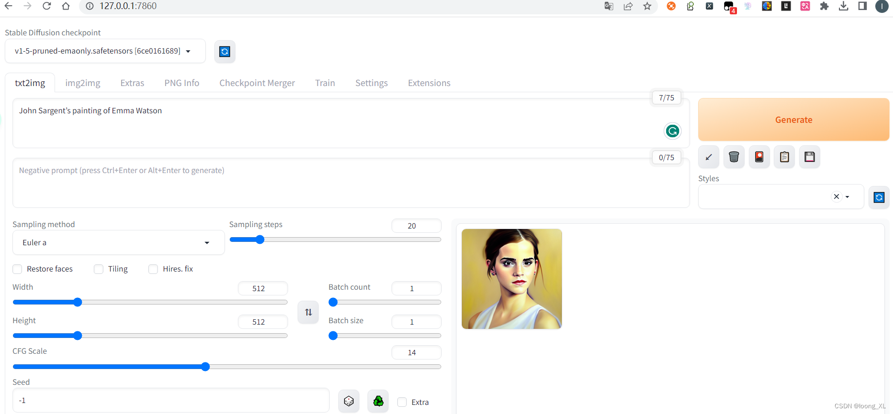The height and width of the screenshot is (414, 893).
Task: Adjust the Height slider
Action: click(150, 336)
